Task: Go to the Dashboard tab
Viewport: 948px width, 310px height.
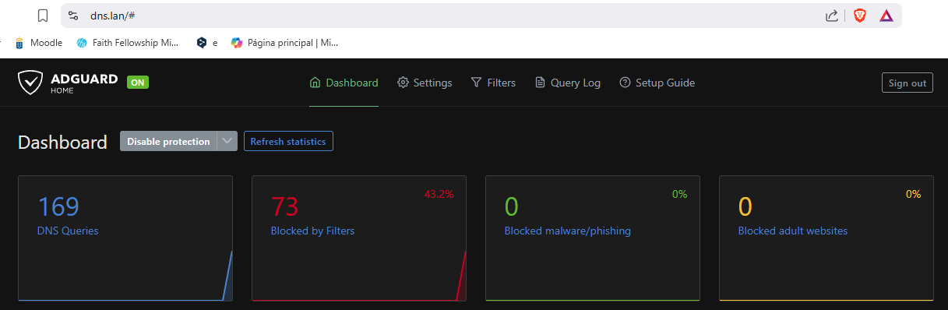Action: (344, 83)
